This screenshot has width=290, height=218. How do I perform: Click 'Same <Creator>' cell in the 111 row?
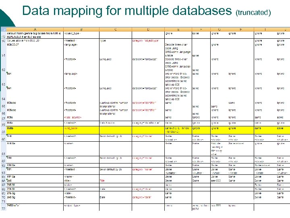[x=178, y=171]
